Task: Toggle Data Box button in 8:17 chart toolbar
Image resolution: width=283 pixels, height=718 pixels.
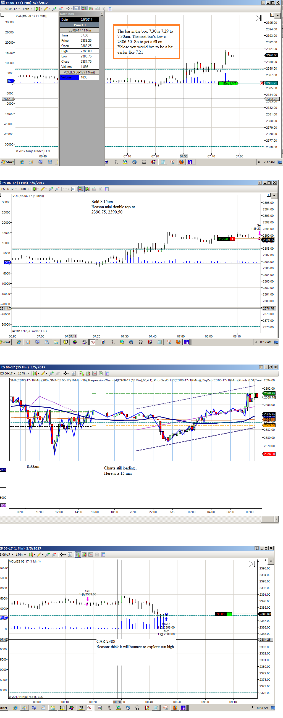Action: point(73,189)
